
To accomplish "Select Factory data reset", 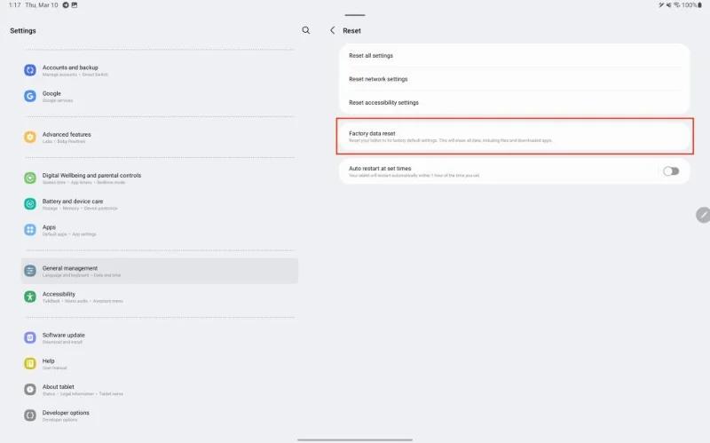I will click(515, 137).
